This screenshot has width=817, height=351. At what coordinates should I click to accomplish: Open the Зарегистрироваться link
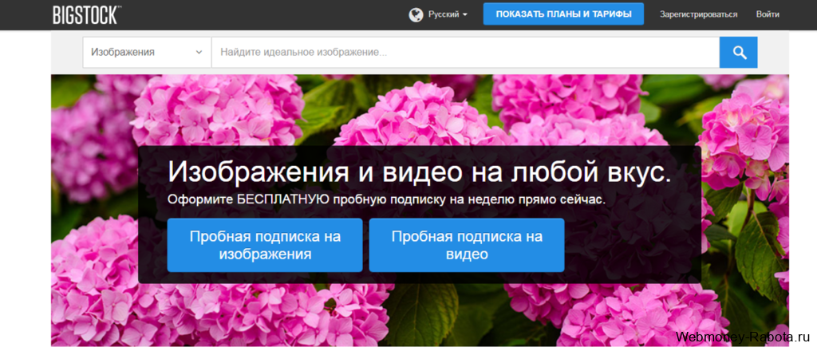[698, 14]
